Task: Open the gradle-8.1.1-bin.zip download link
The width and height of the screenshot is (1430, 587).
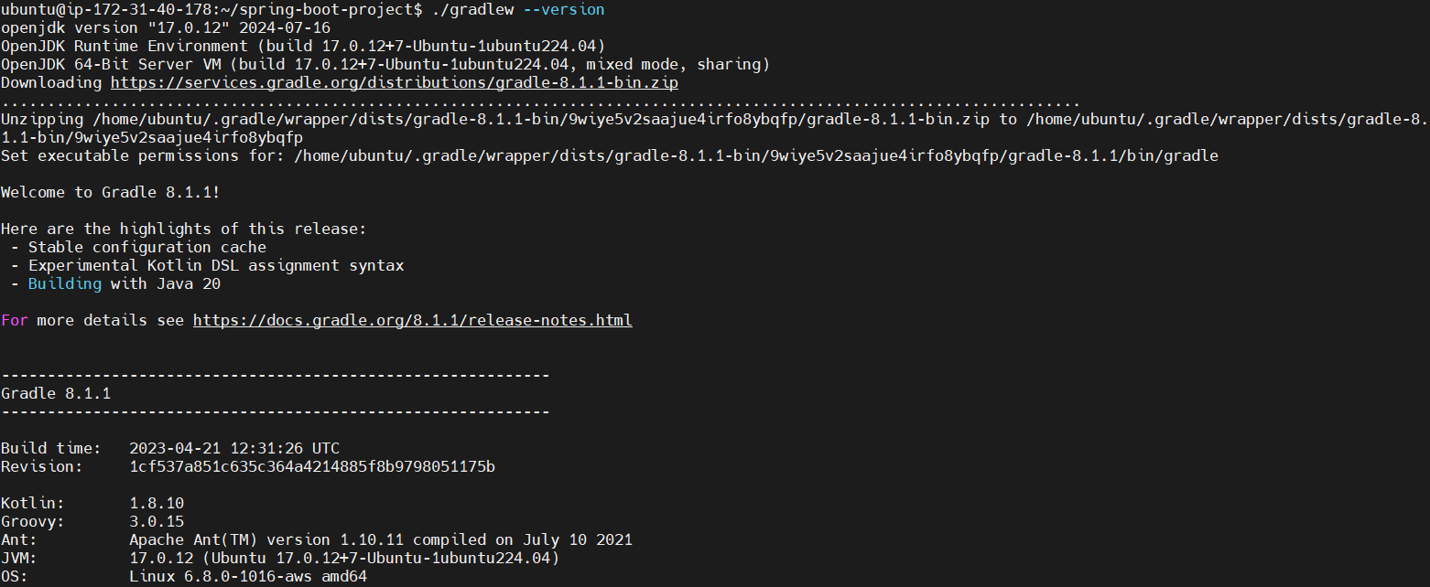Action: click(x=394, y=82)
